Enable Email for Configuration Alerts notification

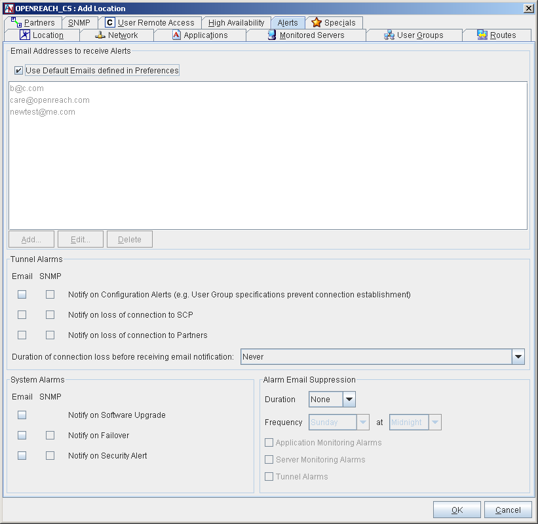tap(22, 295)
